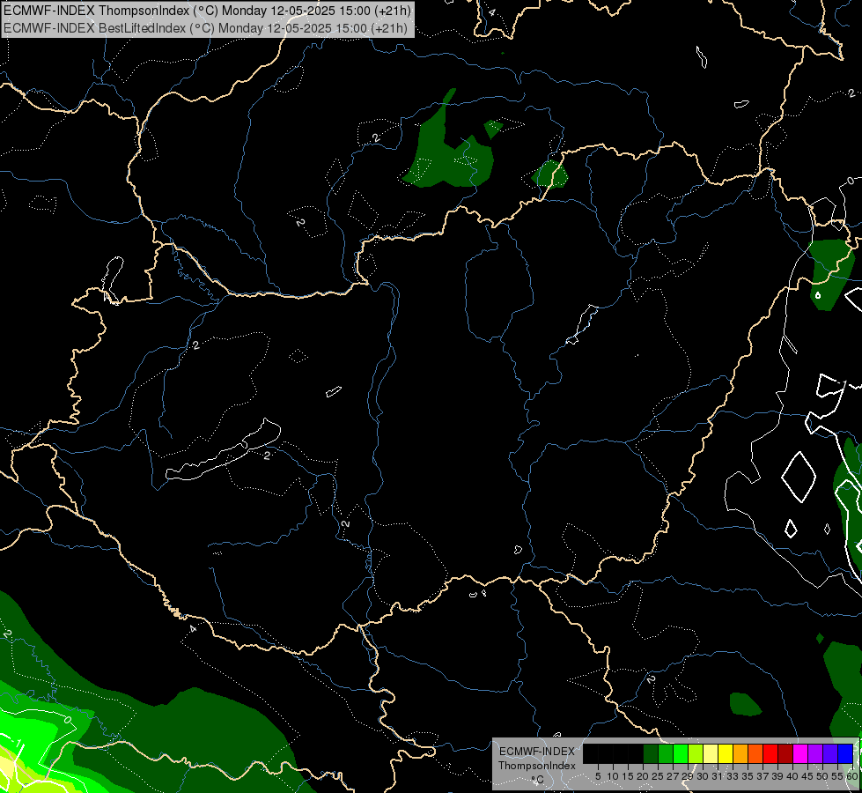Select the medium green 25-27 legend swatch
The height and width of the screenshot is (793, 862).
point(666,754)
